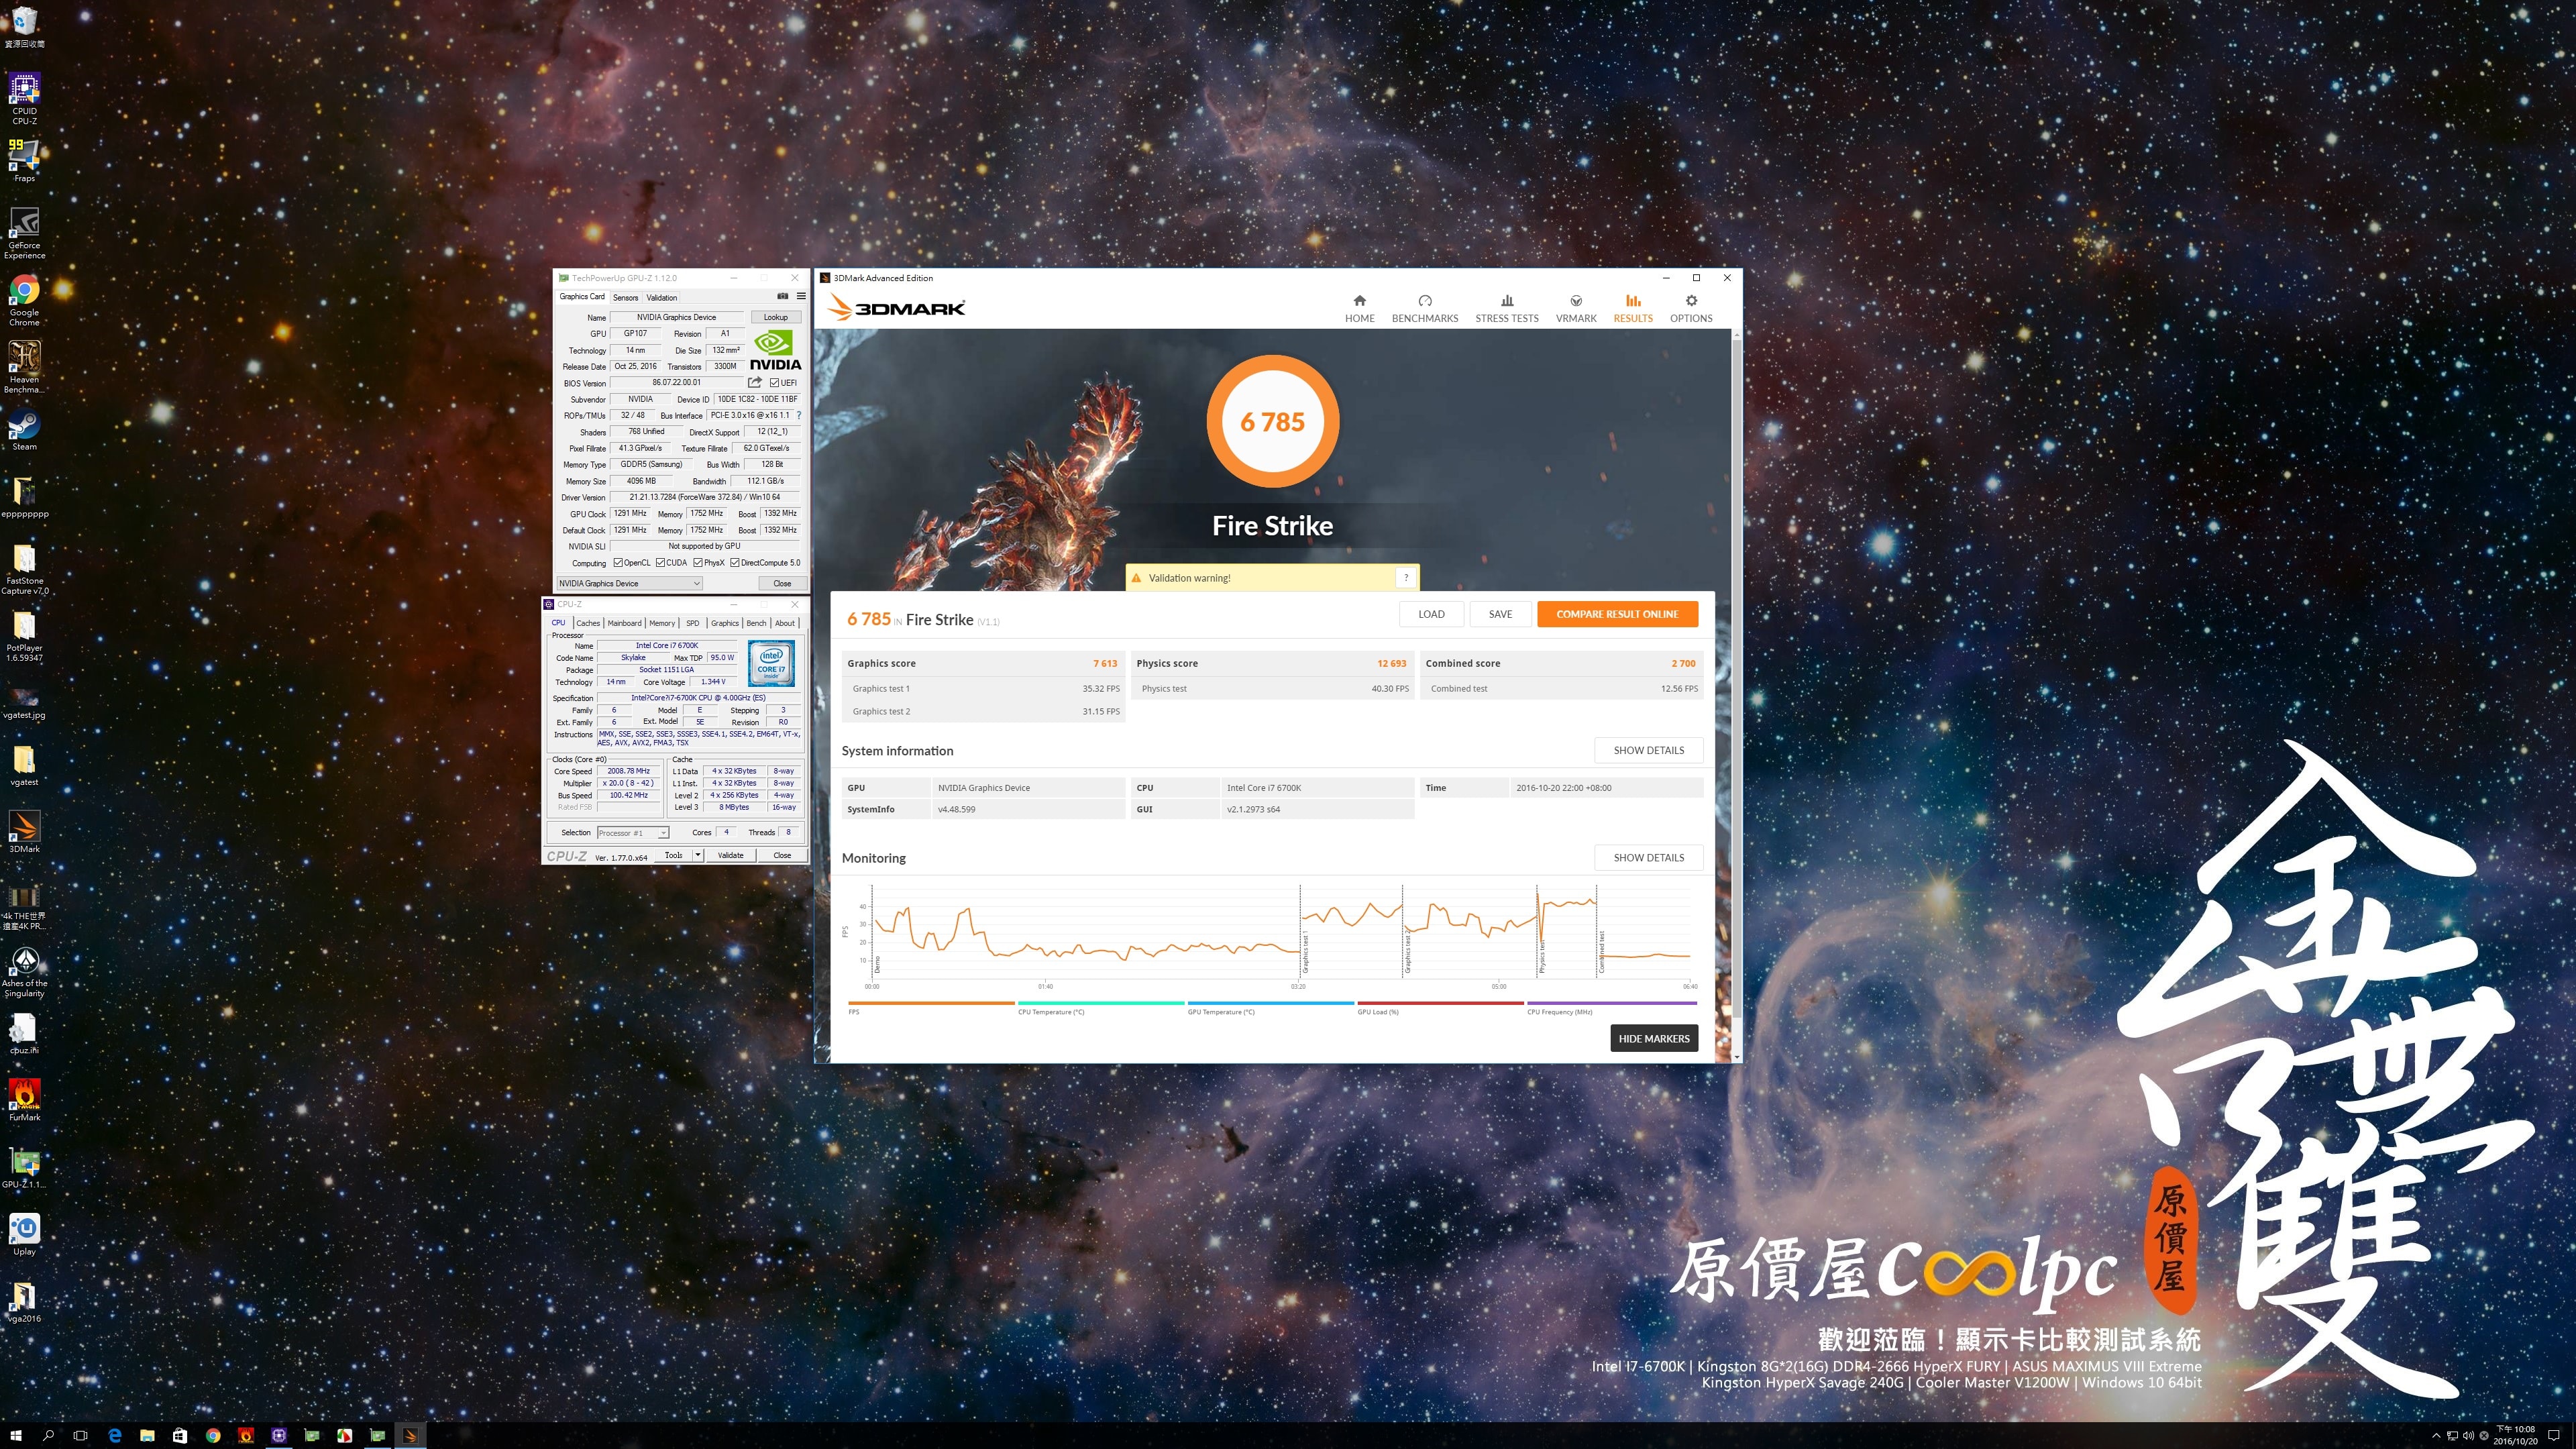Click the validation warning help question mark
Image resolution: width=2576 pixels, height=1449 pixels.
point(1406,577)
